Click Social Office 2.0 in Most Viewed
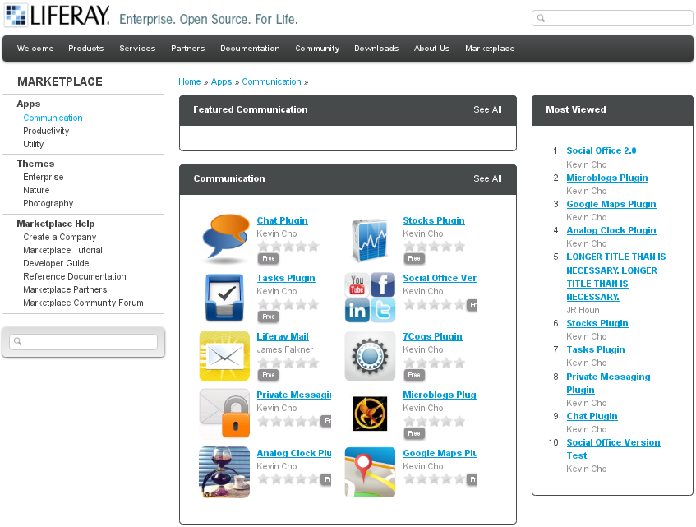696x527 pixels. pos(602,150)
